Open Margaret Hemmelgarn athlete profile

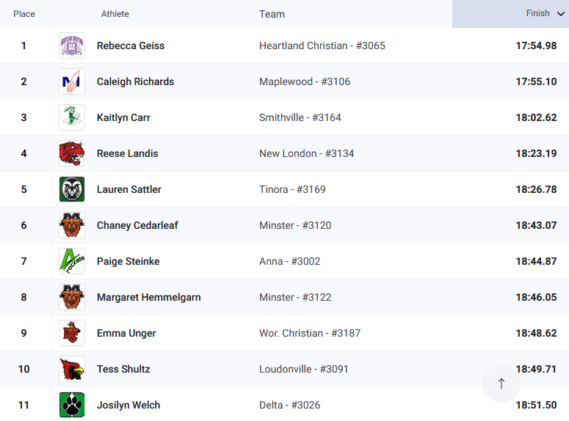[x=148, y=297]
